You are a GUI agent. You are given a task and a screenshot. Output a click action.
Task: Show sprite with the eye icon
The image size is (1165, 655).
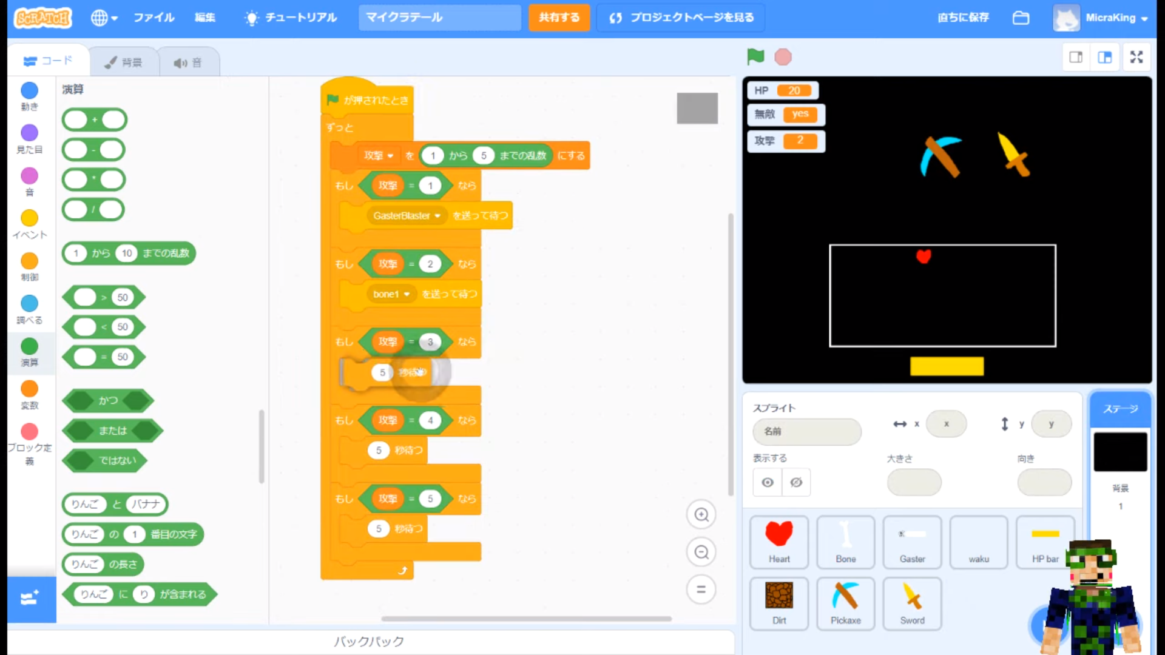click(768, 482)
